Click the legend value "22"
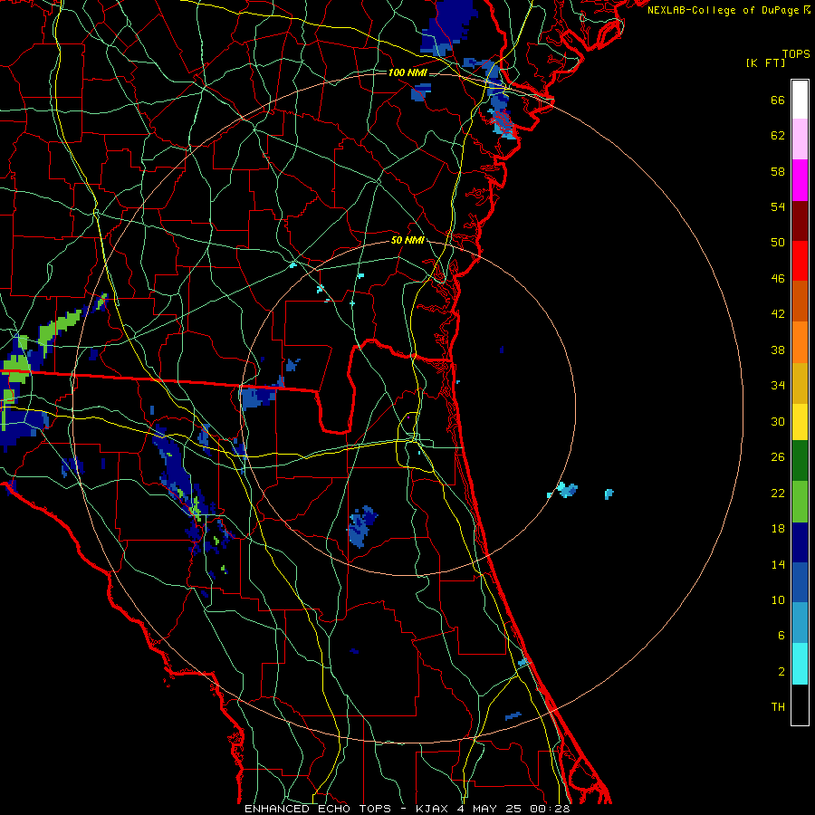 778,494
